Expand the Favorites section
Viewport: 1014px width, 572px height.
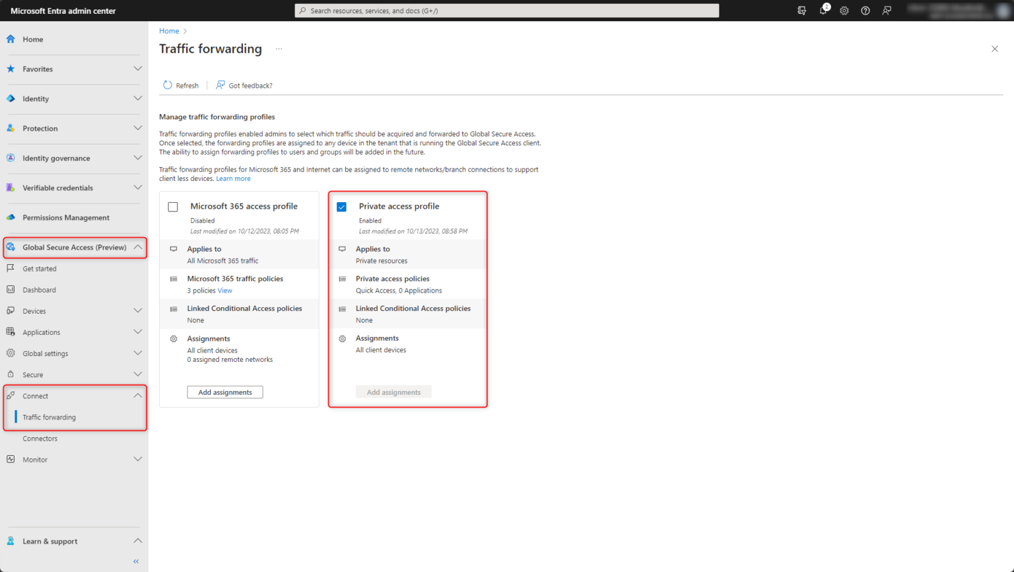pos(137,69)
